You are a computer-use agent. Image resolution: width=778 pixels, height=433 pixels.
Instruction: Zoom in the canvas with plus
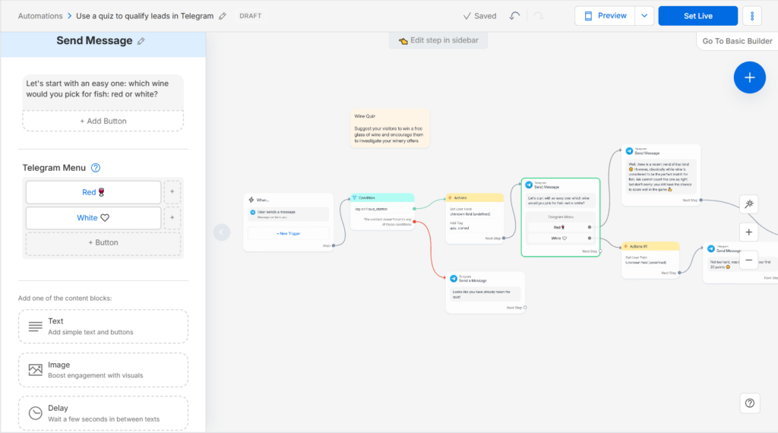click(x=748, y=232)
